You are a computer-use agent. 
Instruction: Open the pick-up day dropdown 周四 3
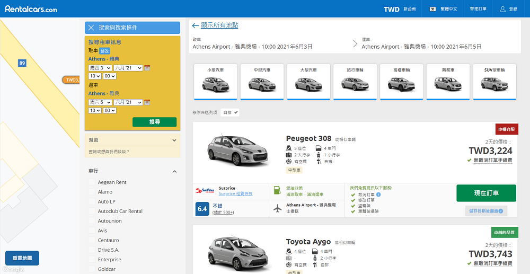100,68
